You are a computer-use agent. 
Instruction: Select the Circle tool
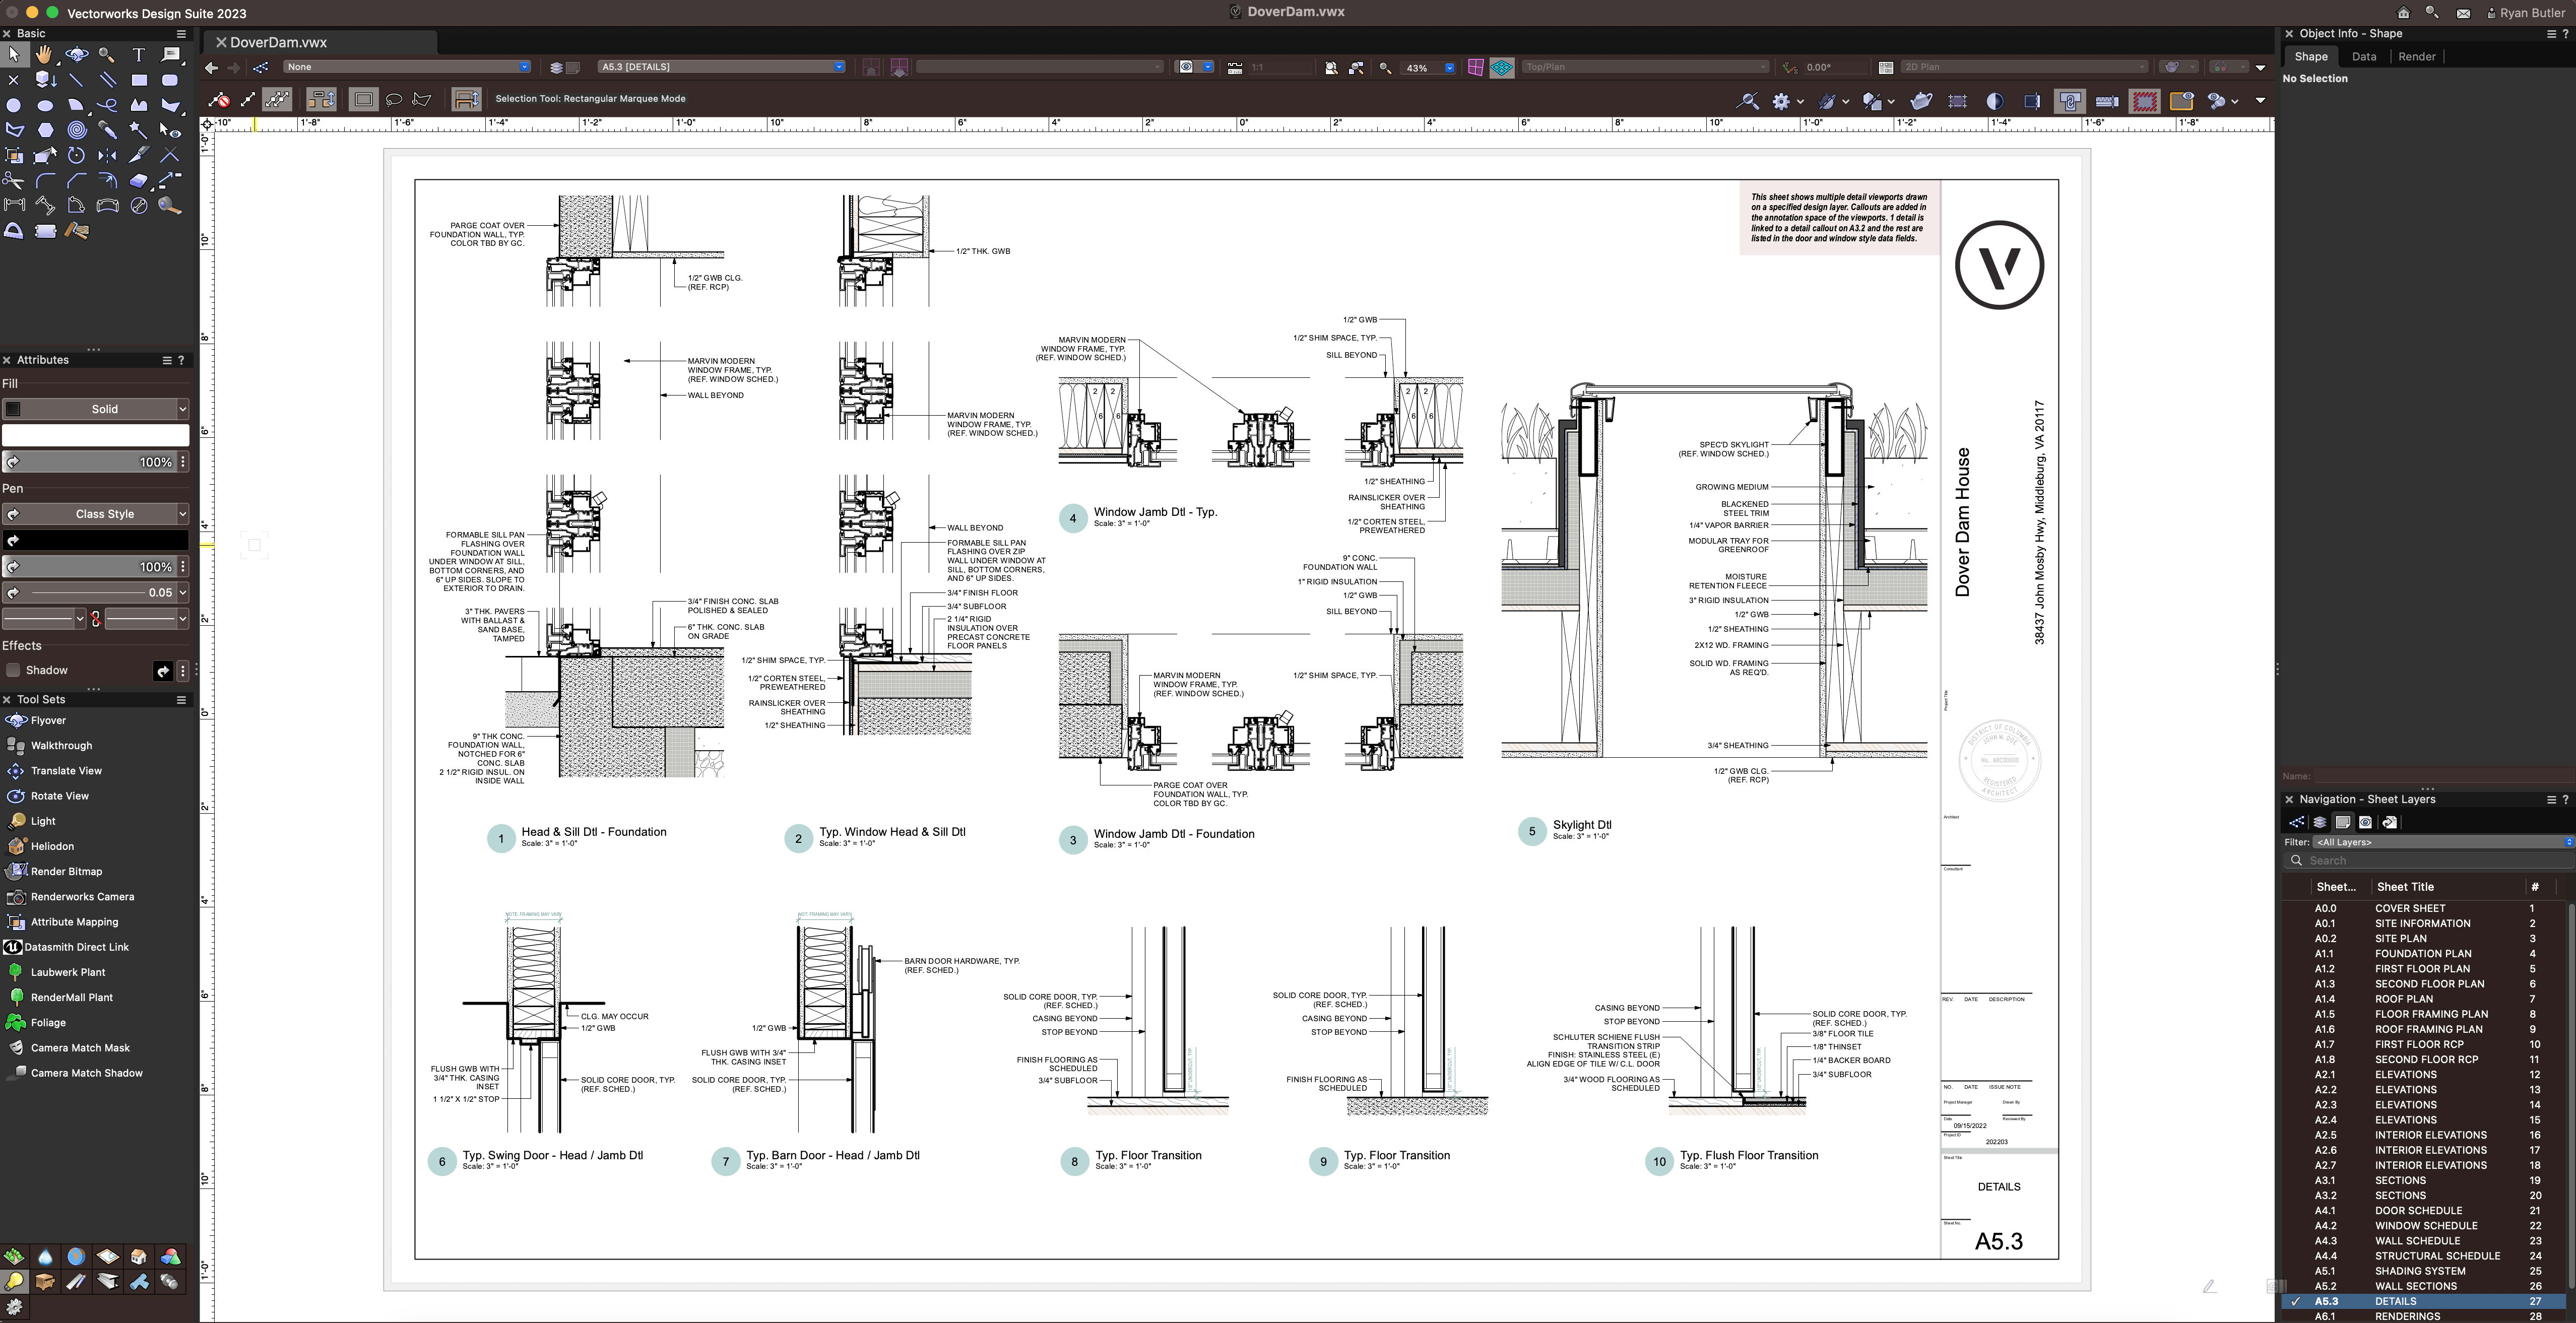pyautogui.click(x=13, y=105)
